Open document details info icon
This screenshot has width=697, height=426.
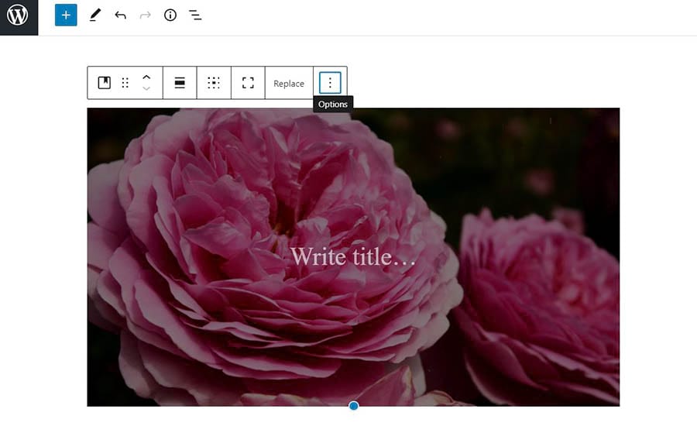(x=170, y=15)
